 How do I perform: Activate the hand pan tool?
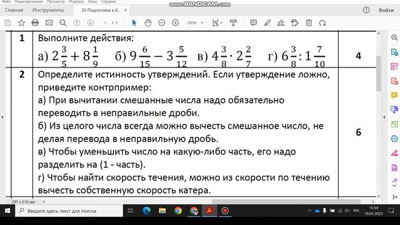[x=148, y=23]
